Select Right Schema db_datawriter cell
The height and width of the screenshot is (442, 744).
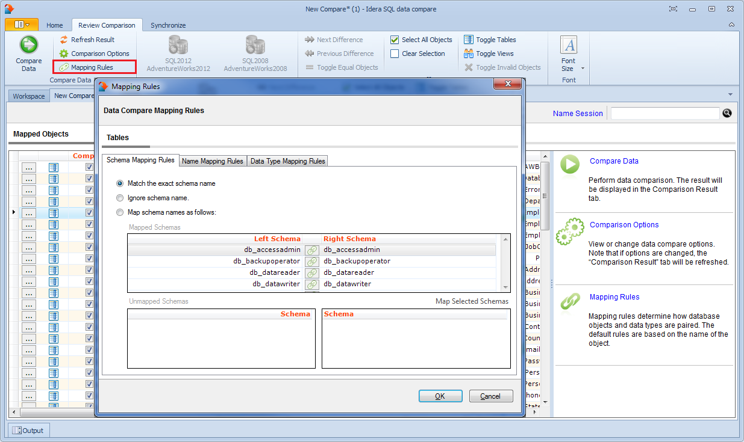click(408, 284)
